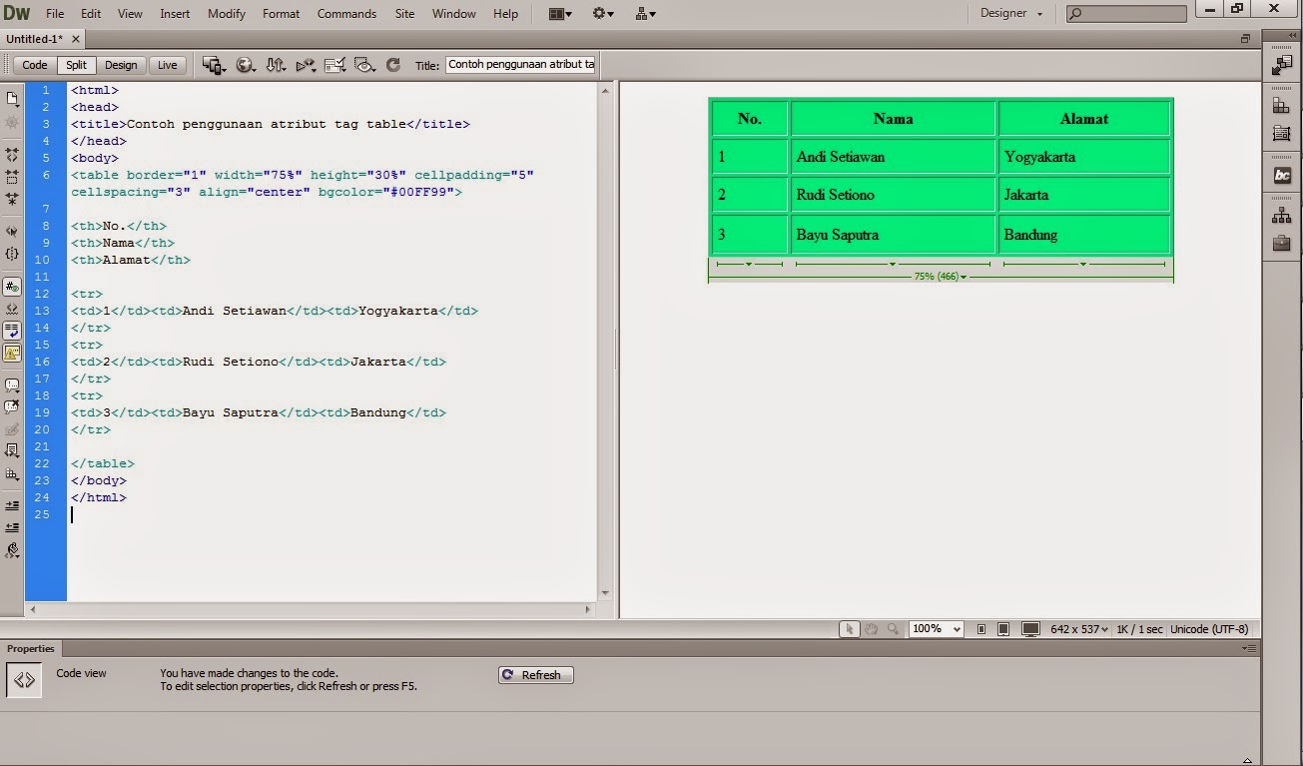Switch to Design view
Screen dimensions: 1303x766
point(121,65)
